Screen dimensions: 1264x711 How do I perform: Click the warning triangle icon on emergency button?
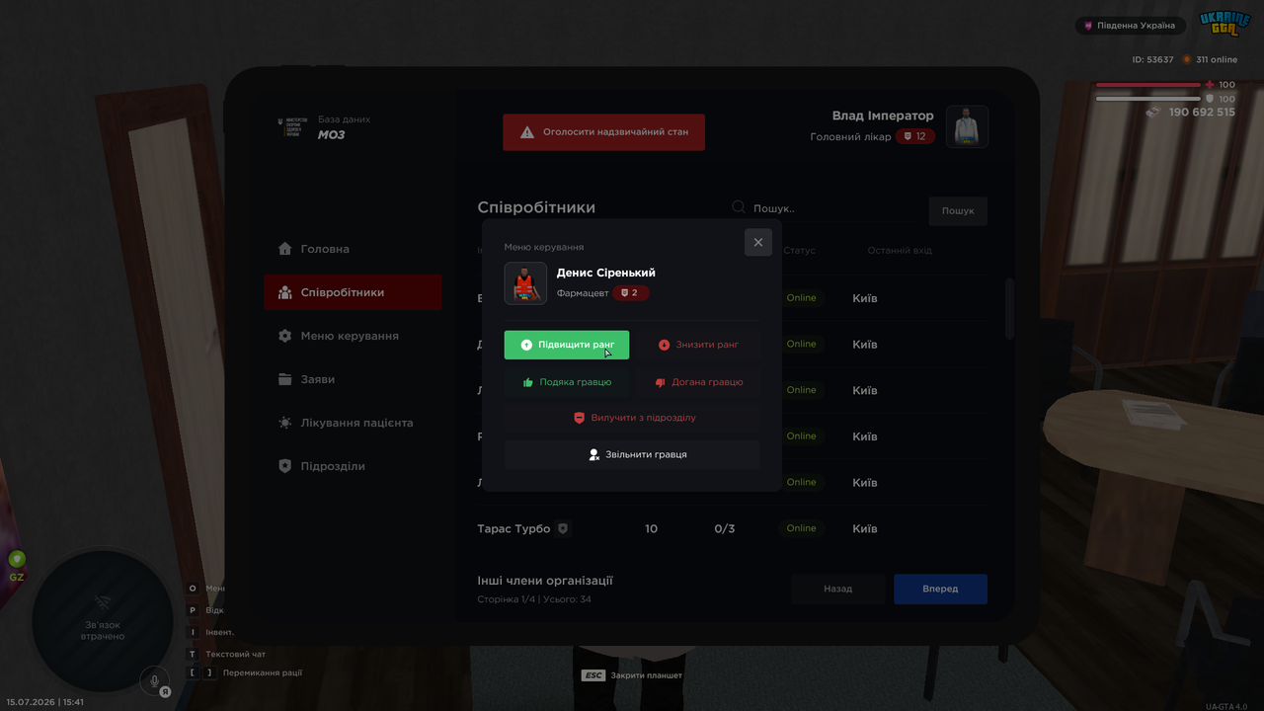(527, 131)
